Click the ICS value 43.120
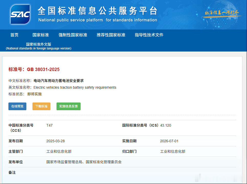This screenshot has height=184, width=247. tap(165, 125)
